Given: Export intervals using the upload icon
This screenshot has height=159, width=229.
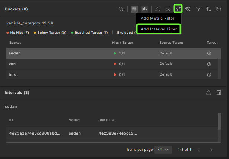Looking at the screenshot, I should 209,93.
